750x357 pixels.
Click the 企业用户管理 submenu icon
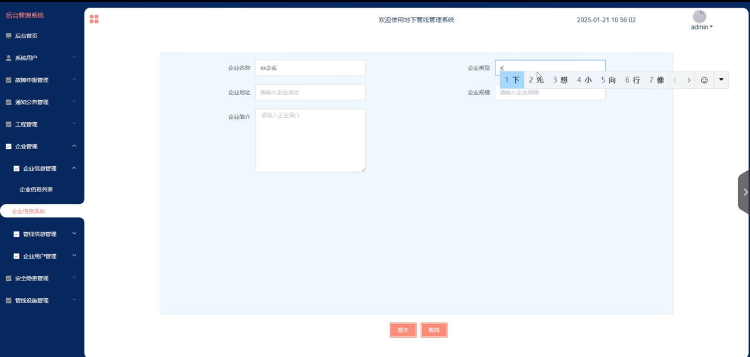coord(16,256)
